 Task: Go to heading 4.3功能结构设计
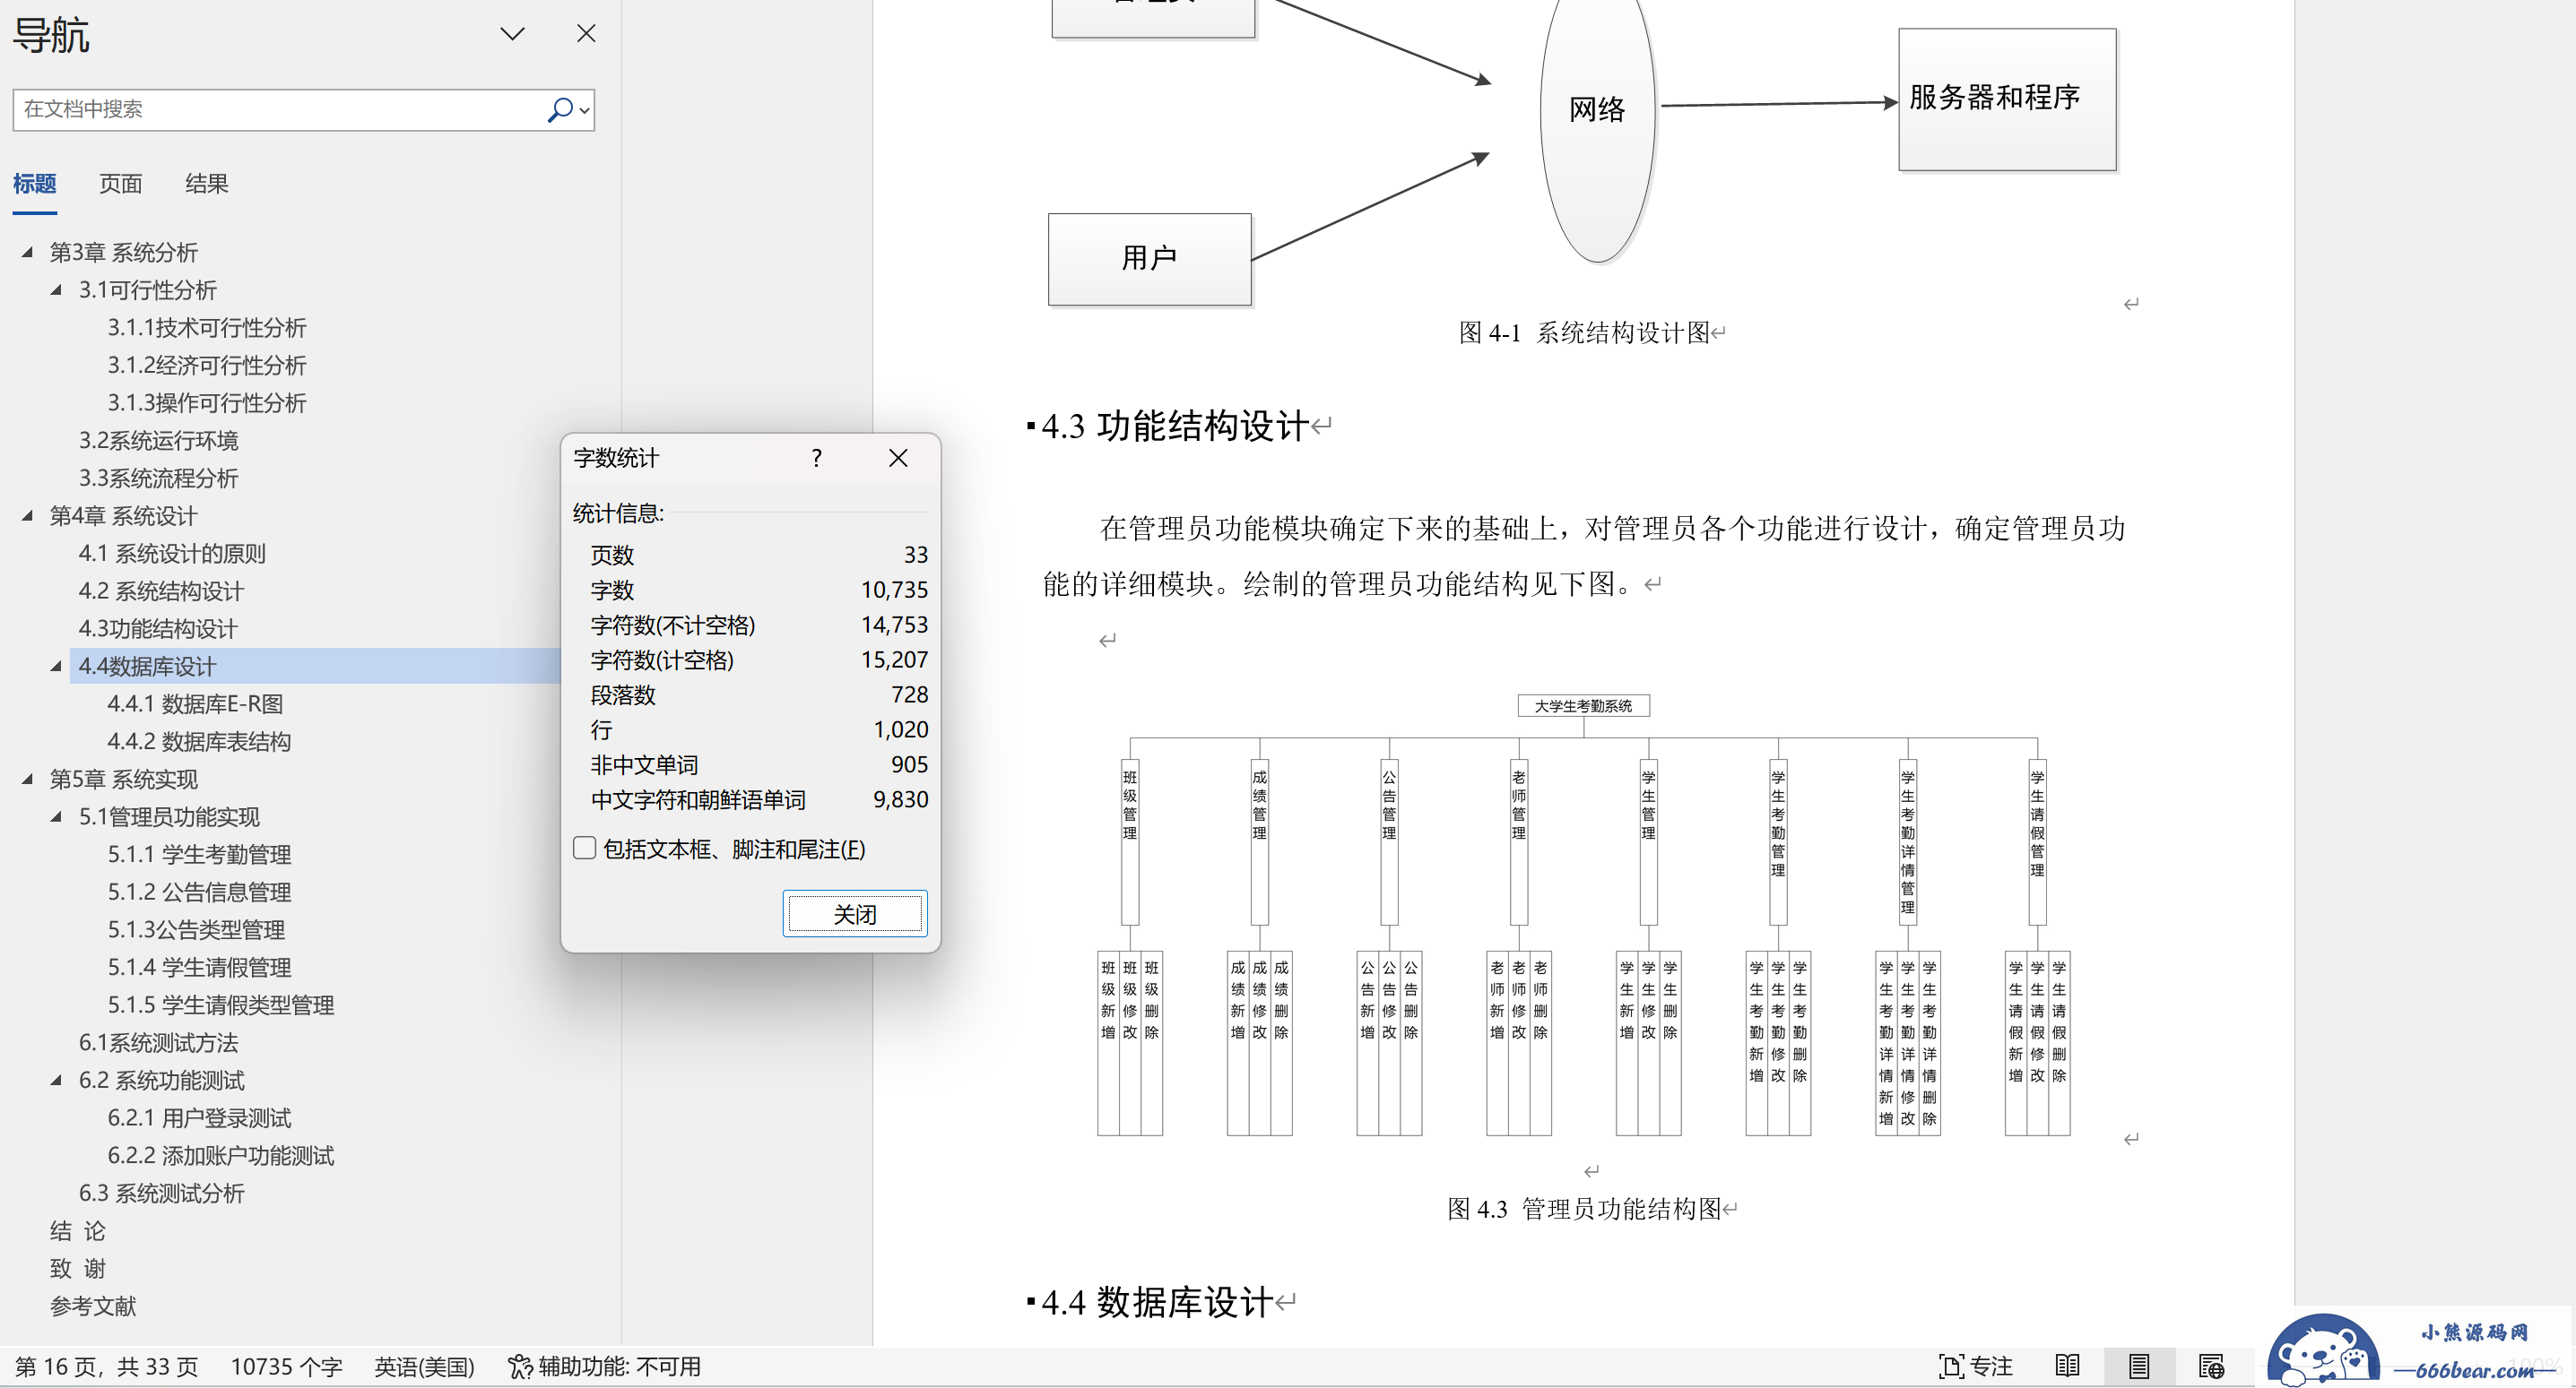pos(158,628)
